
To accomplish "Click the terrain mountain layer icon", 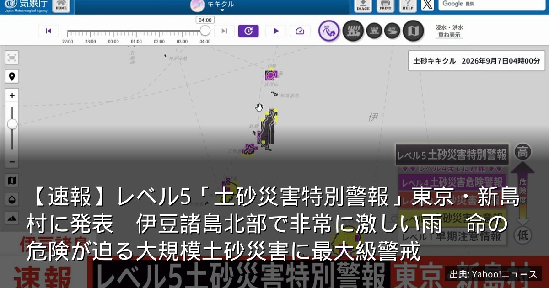I will tap(12, 218).
